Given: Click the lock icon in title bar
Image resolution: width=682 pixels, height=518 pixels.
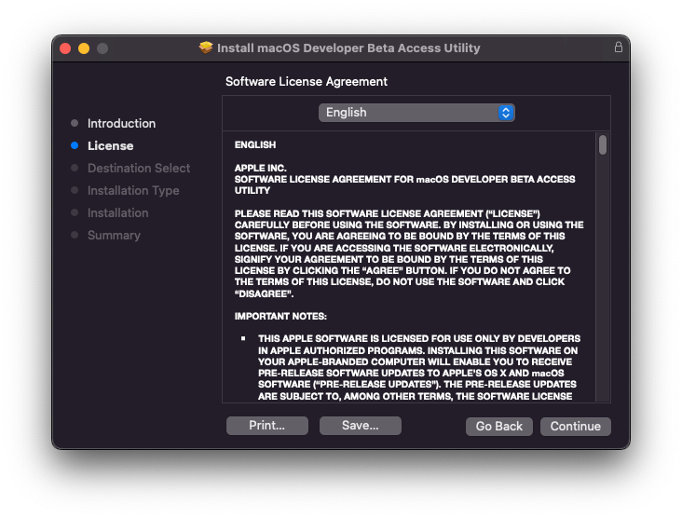Looking at the screenshot, I should (618, 47).
